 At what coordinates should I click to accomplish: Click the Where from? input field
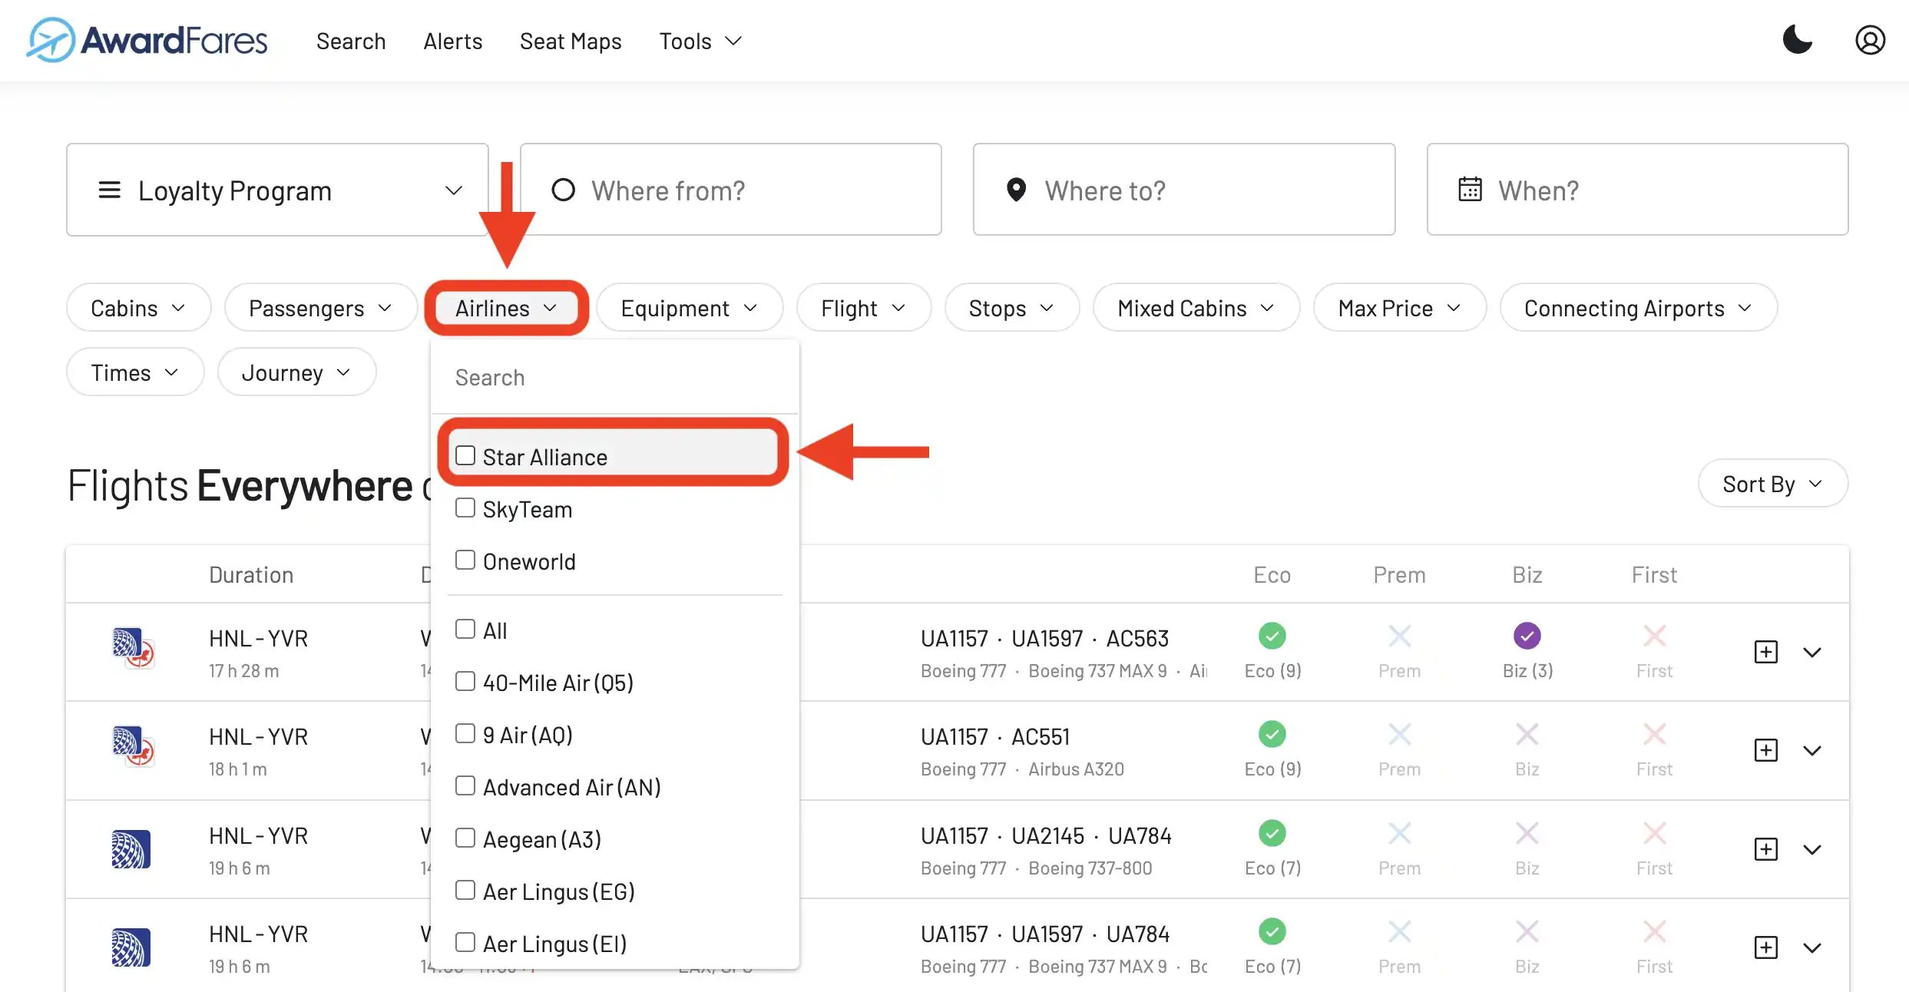730,190
